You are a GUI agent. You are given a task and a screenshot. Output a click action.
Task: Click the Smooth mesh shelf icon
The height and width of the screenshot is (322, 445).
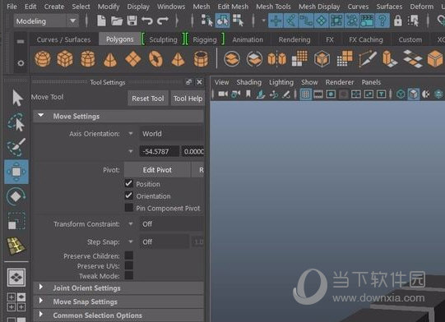click(x=299, y=58)
